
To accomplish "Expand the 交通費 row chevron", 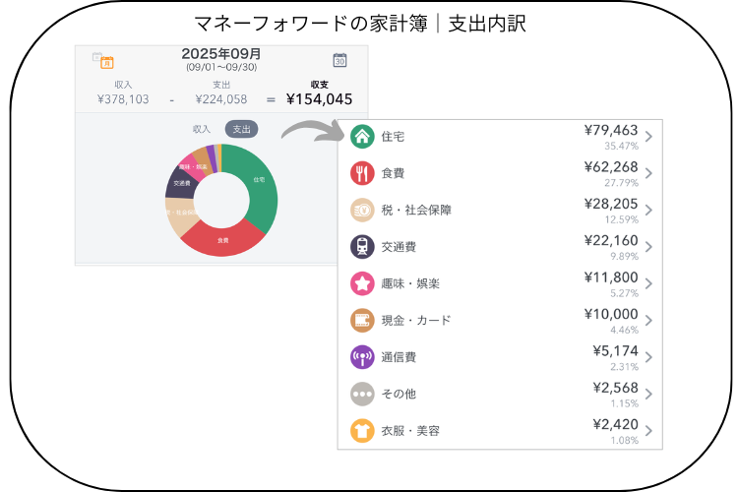I will 649,247.
